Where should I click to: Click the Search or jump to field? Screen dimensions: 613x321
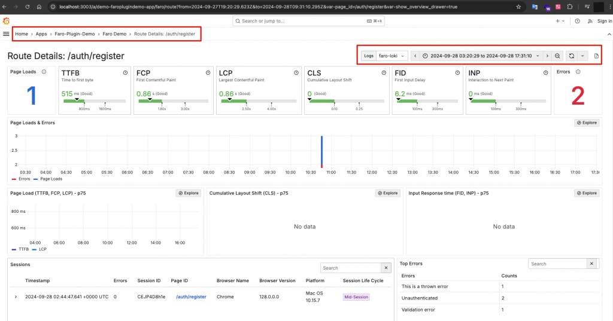pos(308,21)
